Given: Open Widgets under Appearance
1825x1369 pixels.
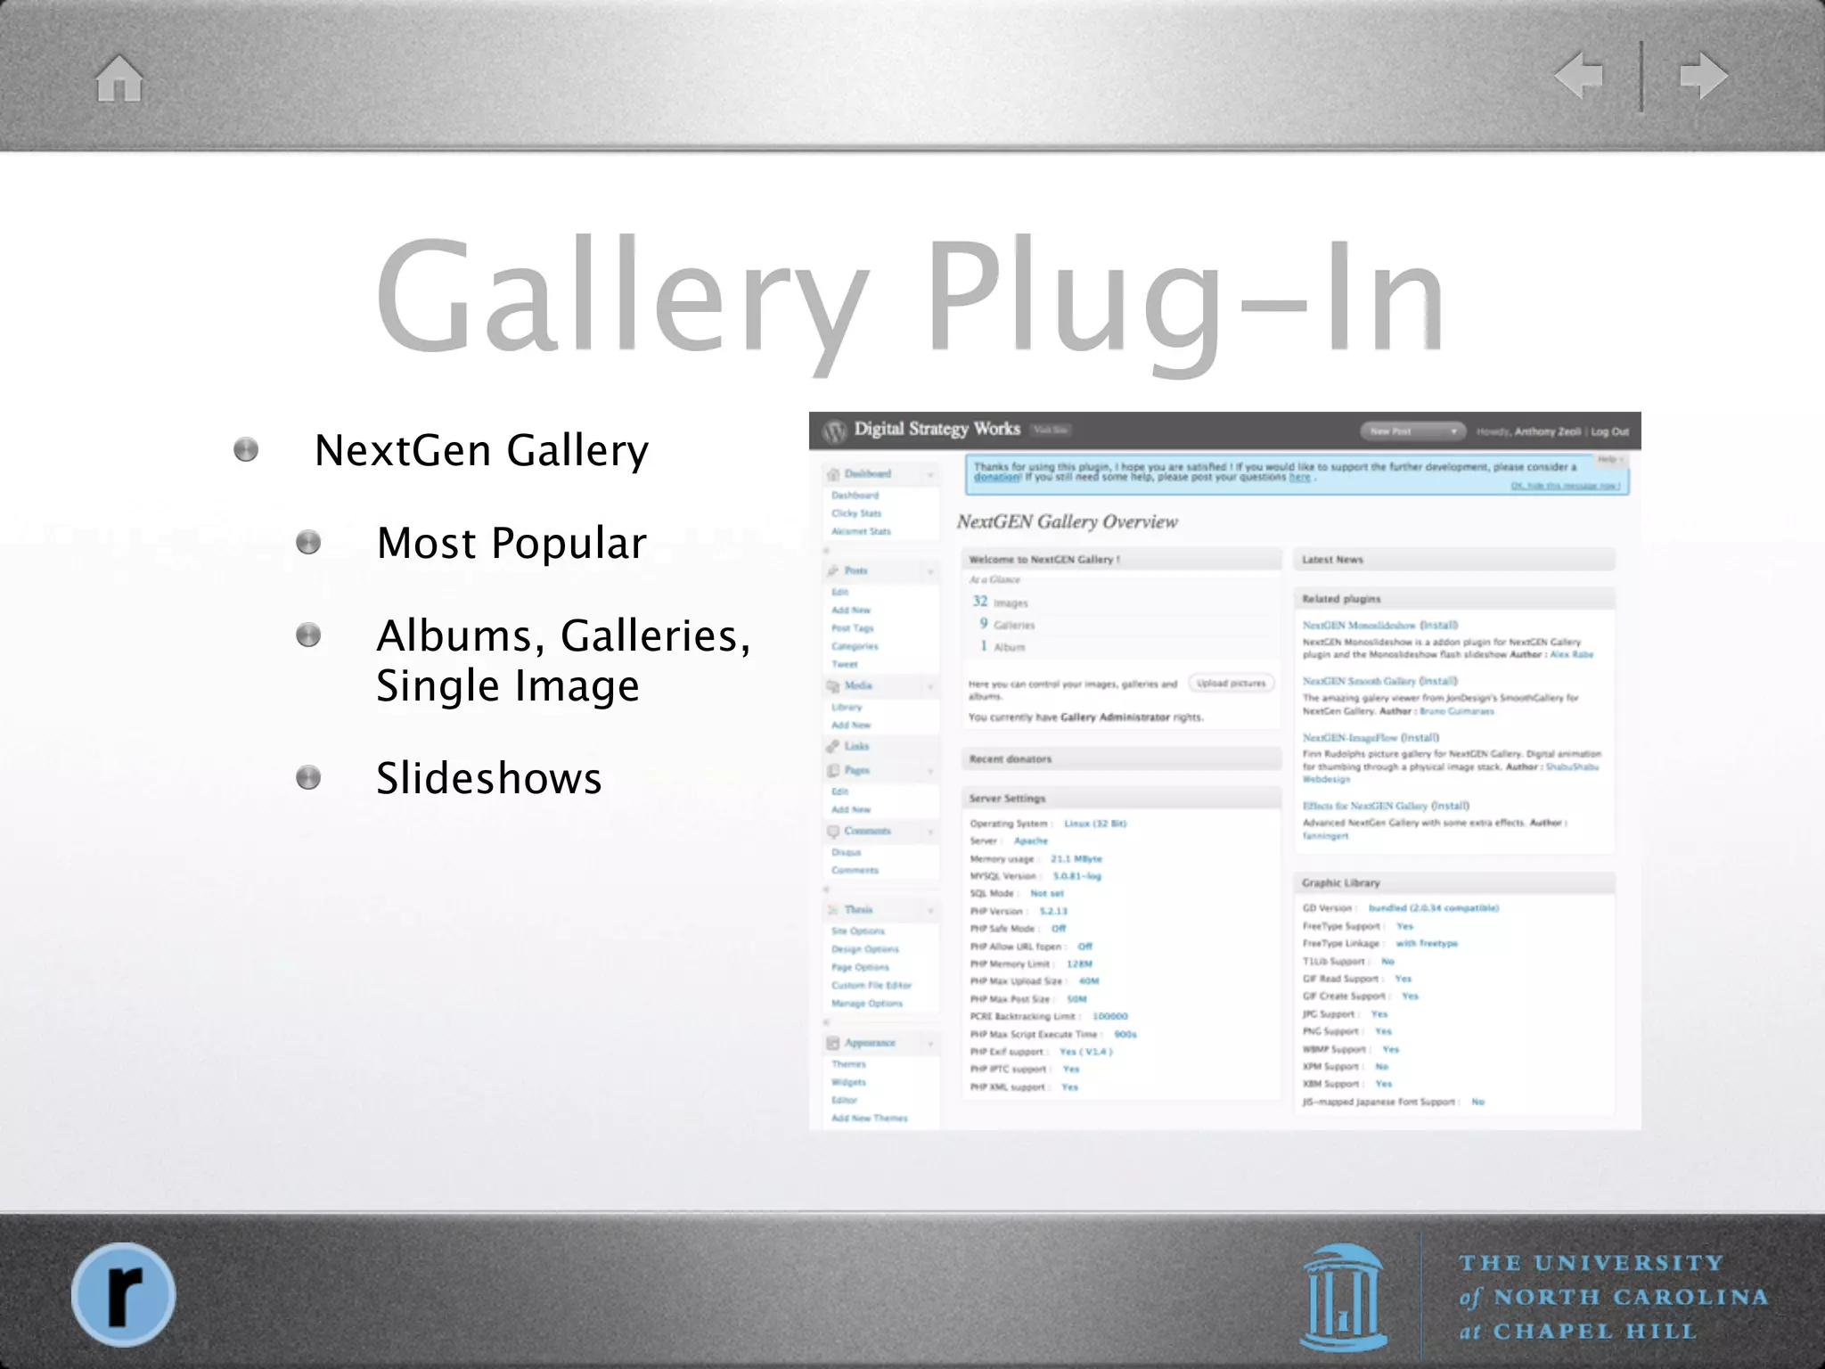Looking at the screenshot, I should click(x=848, y=1082).
